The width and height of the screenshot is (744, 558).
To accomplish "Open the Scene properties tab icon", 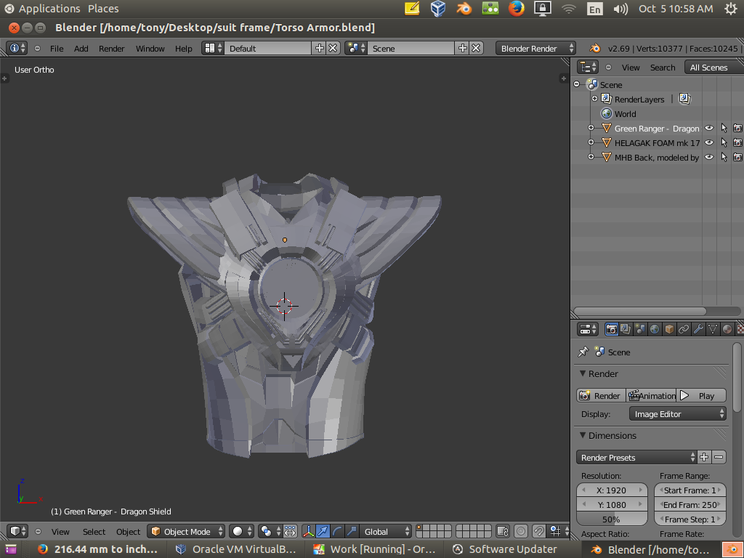I will [640, 329].
